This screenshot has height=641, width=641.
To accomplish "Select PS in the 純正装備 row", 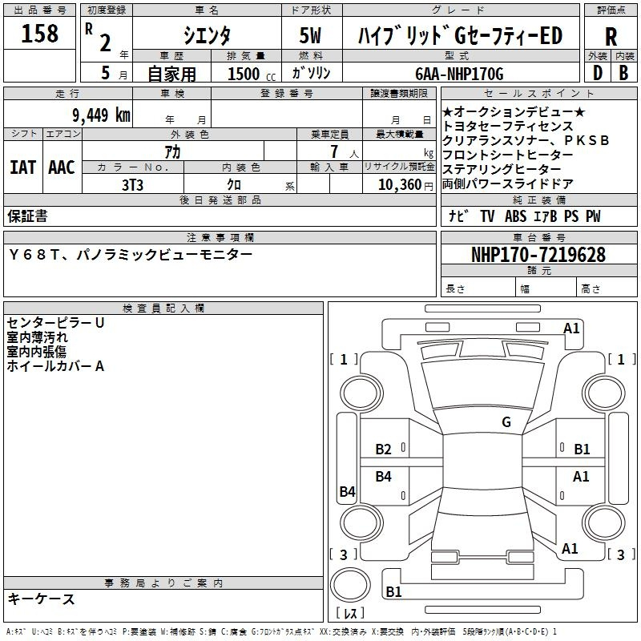I will point(571,216).
